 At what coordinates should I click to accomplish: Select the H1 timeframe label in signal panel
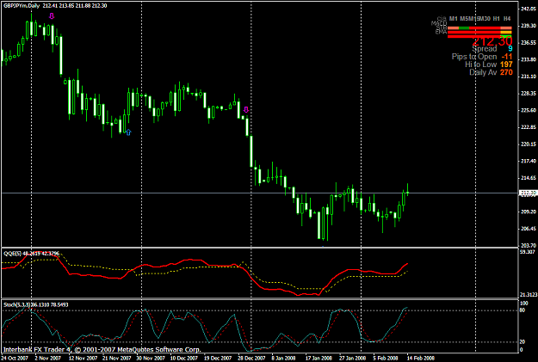pyautogui.click(x=496, y=19)
